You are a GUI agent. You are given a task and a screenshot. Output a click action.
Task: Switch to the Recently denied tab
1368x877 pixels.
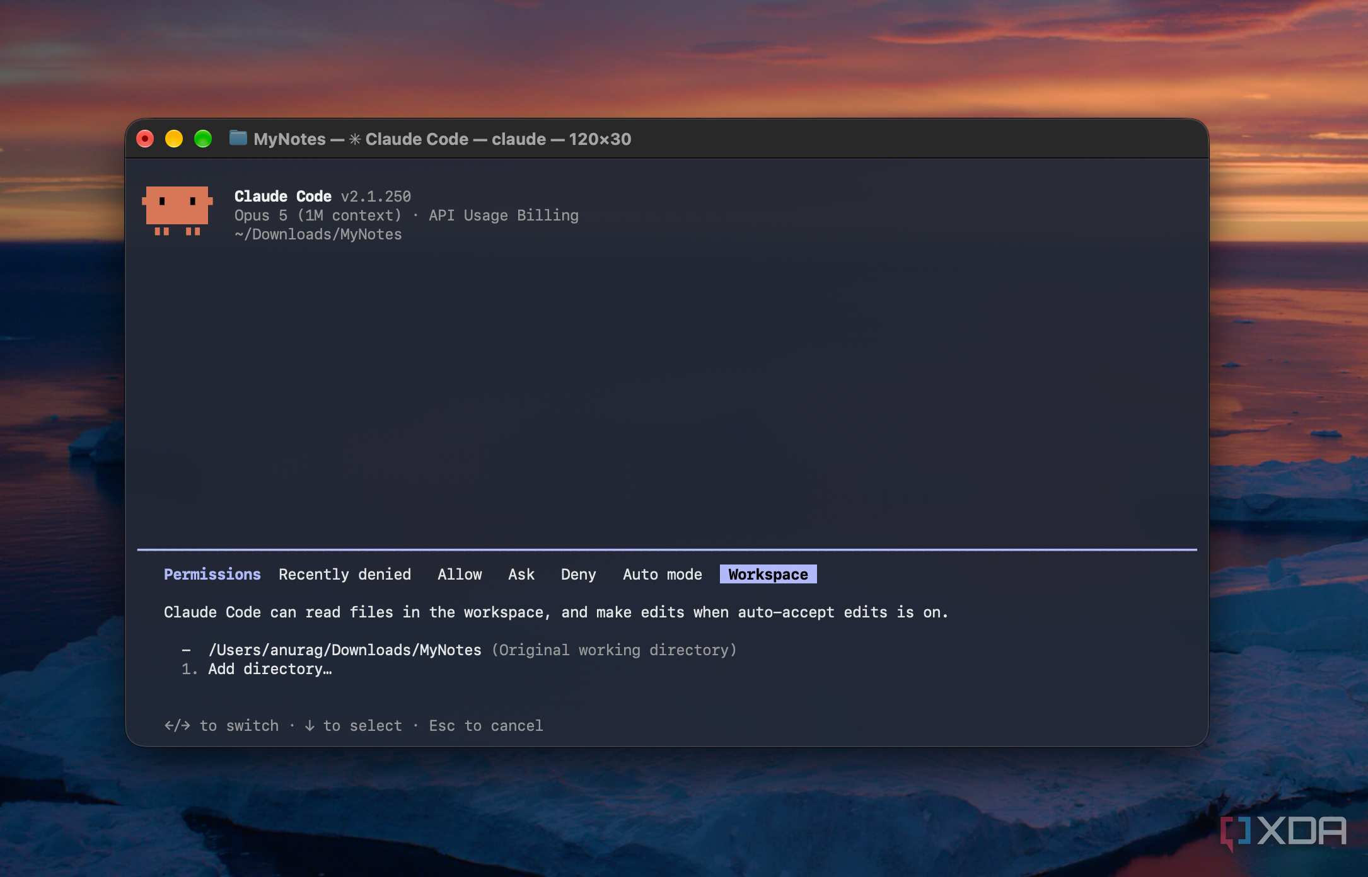point(345,575)
